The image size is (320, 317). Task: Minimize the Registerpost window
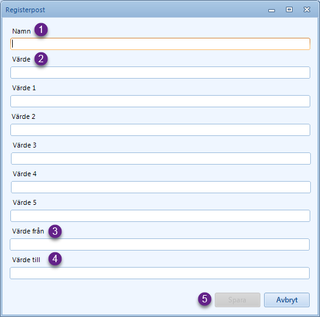point(271,10)
